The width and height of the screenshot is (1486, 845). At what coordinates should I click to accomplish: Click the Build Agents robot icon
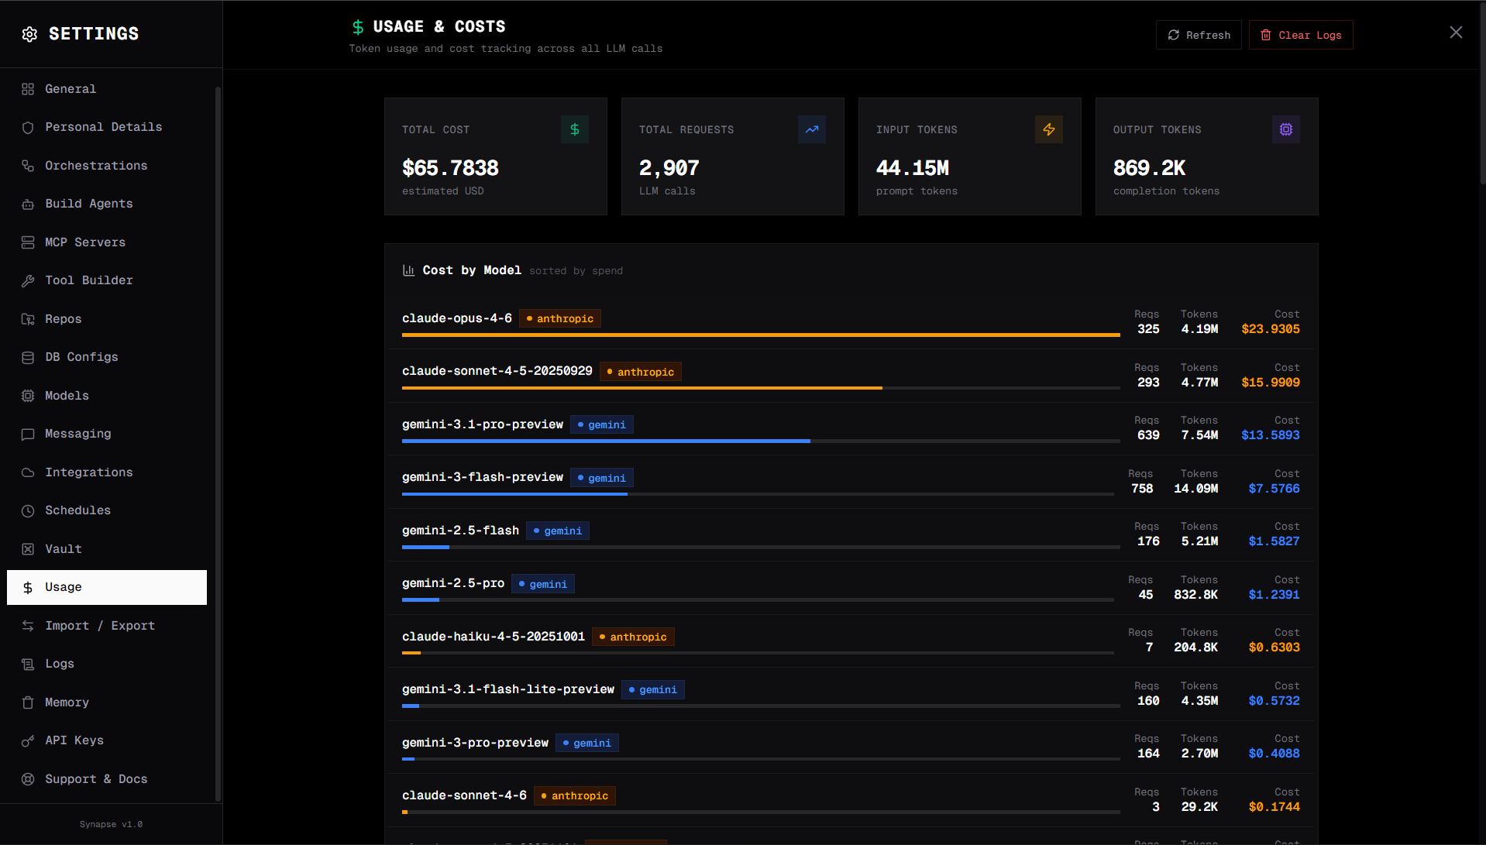[x=28, y=204]
